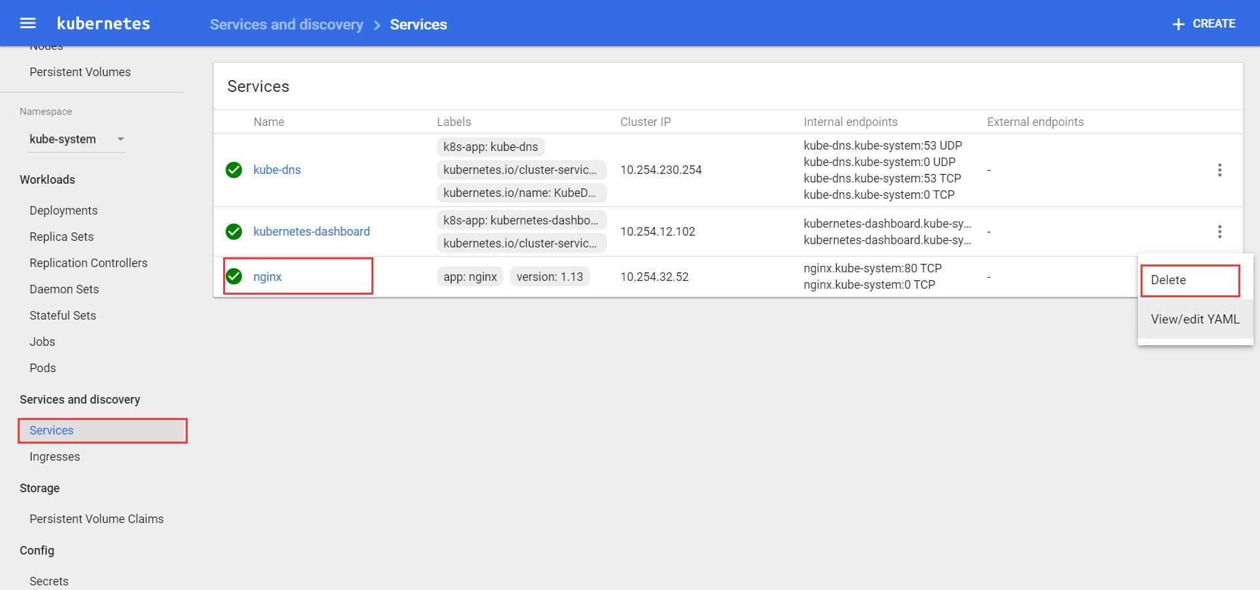
Task: Click the CREATE button
Action: 1204,24
